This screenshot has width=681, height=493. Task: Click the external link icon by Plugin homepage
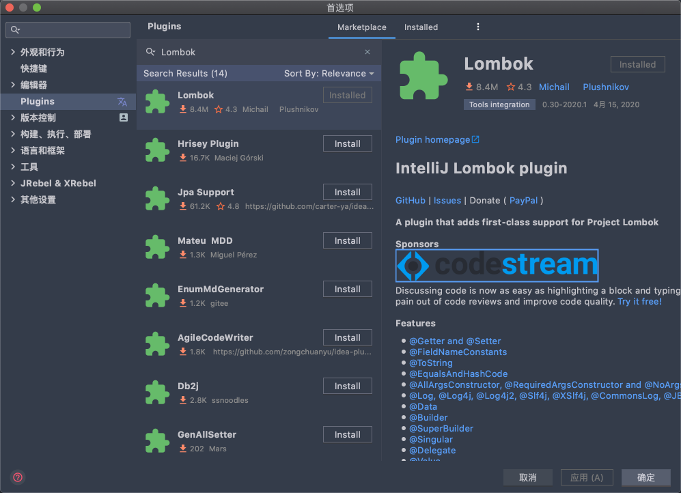click(x=475, y=139)
